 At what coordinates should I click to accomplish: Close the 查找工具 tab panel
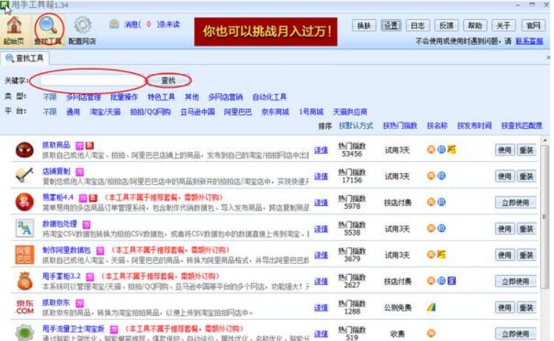pyautogui.click(x=548, y=57)
